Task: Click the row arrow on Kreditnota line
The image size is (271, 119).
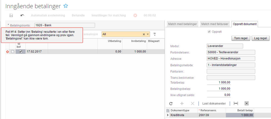Action: pos(168,115)
